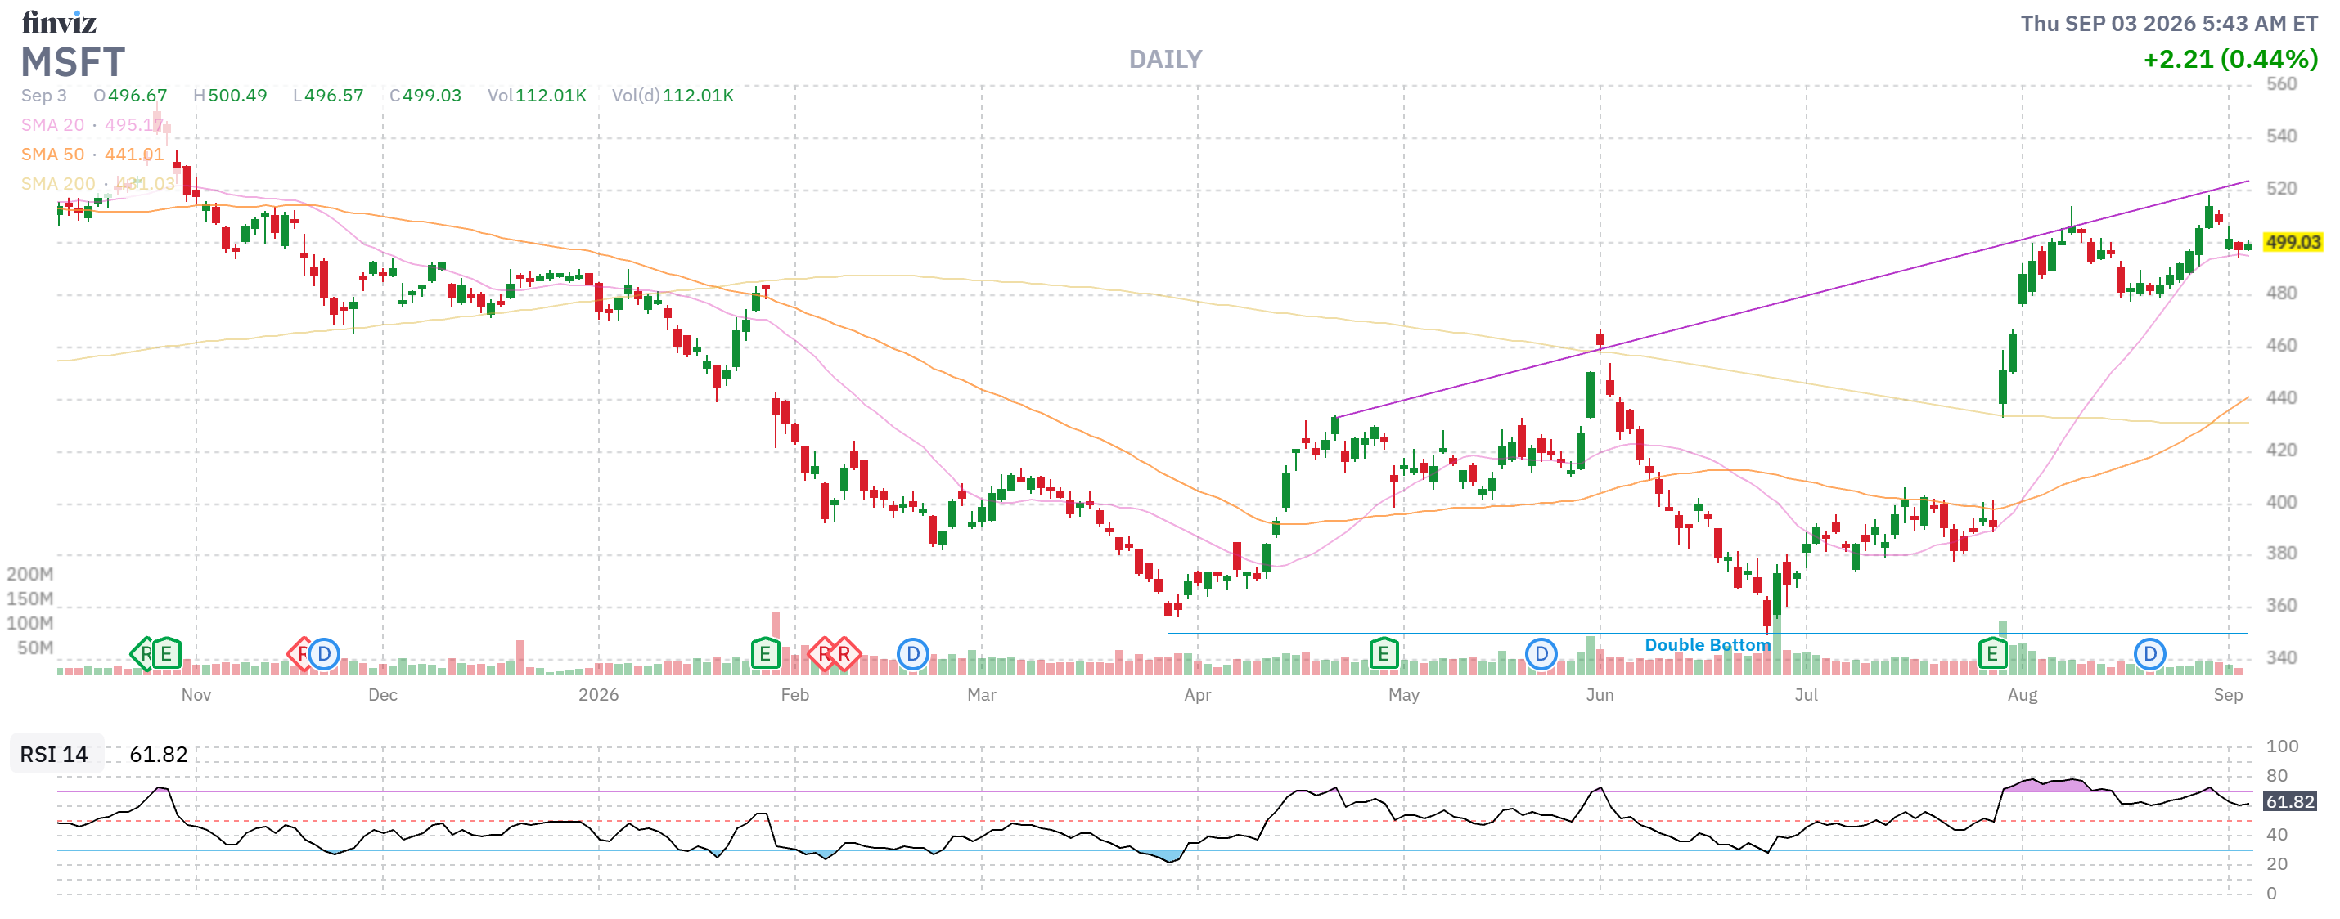Select the low price 496.57
The width and height of the screenshot is (2340, 919).
[x=335, y=96]
